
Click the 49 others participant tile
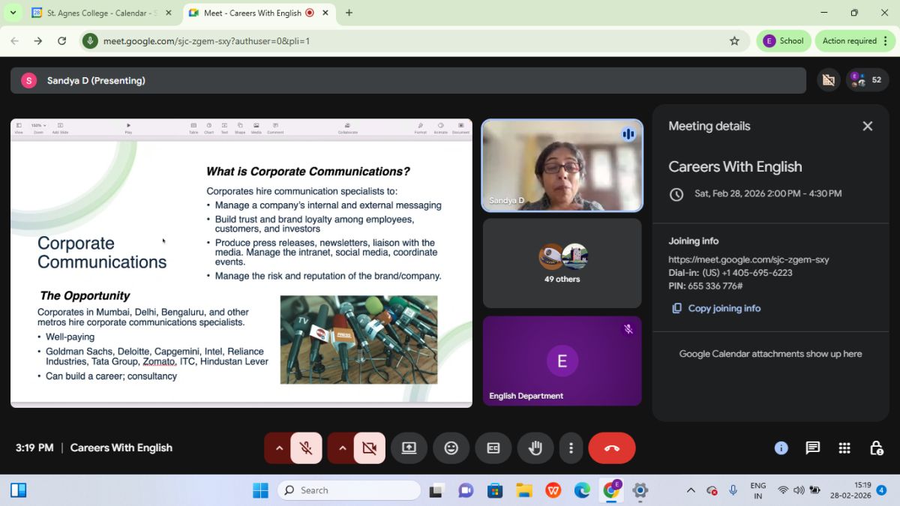coord(562,263)
